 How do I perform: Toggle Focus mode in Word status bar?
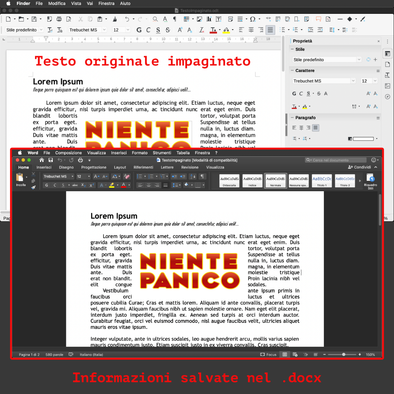268,354
